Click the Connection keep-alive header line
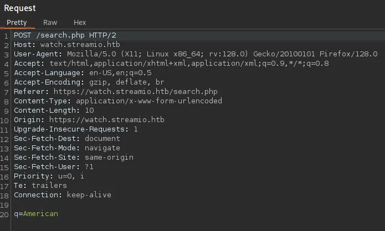The image size is (385, 231). [62, 195]
